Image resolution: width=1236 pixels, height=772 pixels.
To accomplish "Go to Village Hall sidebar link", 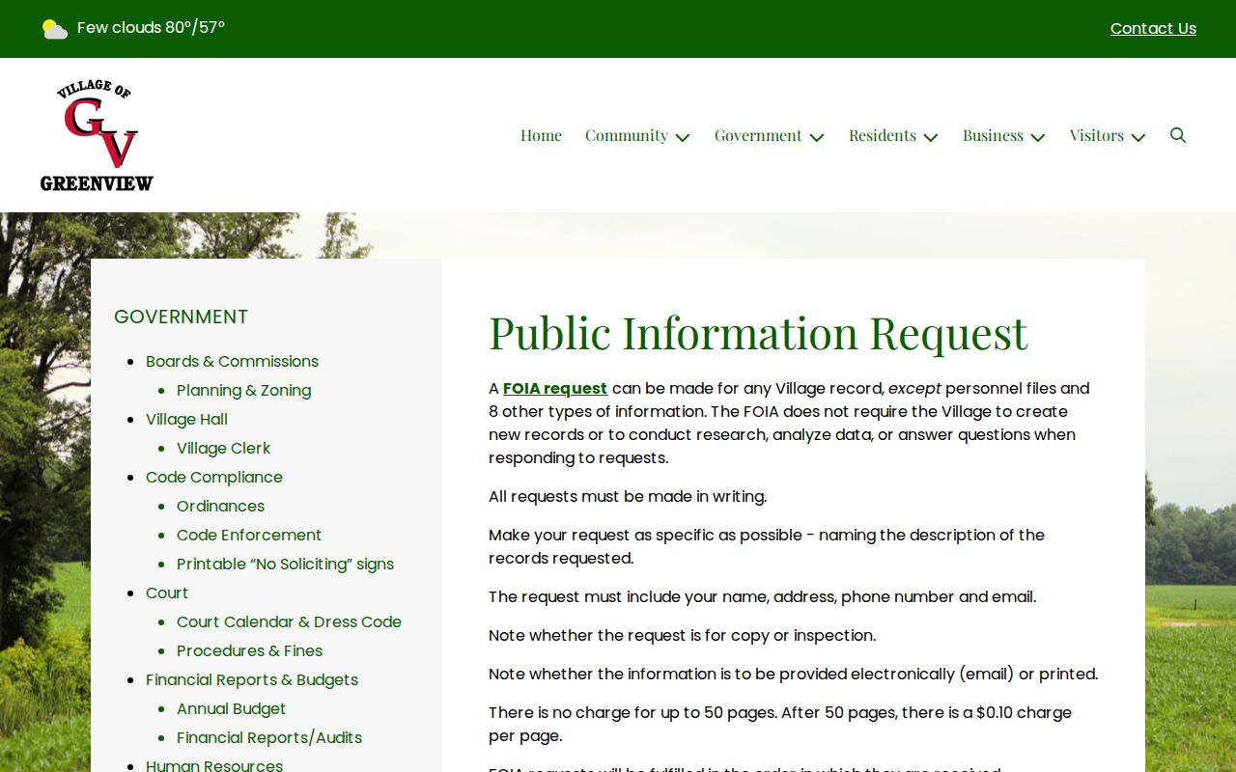I will point(186,419).
